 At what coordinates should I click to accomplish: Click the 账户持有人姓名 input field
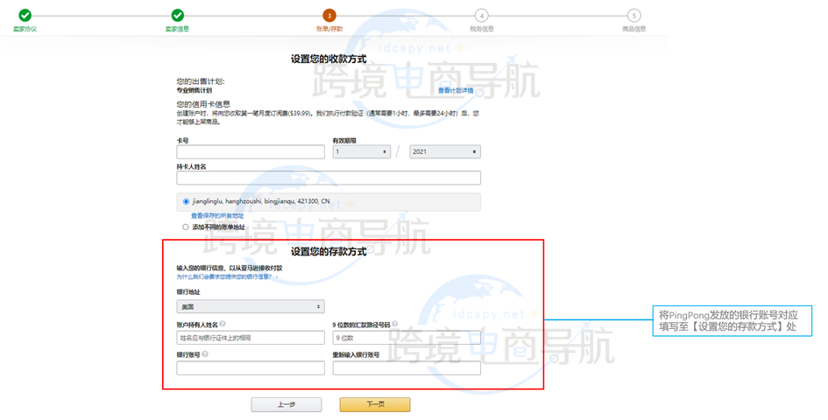(x=251, y=338)
